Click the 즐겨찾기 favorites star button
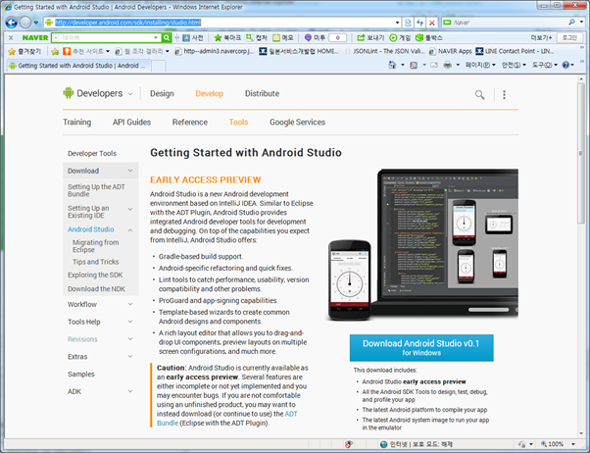The height and width of the screenshot is (453, 590). tap(25, 51)
